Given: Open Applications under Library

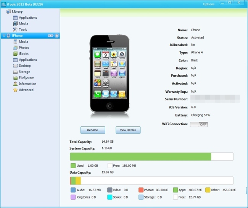Looking at the screenshot, I should point(28,18).
